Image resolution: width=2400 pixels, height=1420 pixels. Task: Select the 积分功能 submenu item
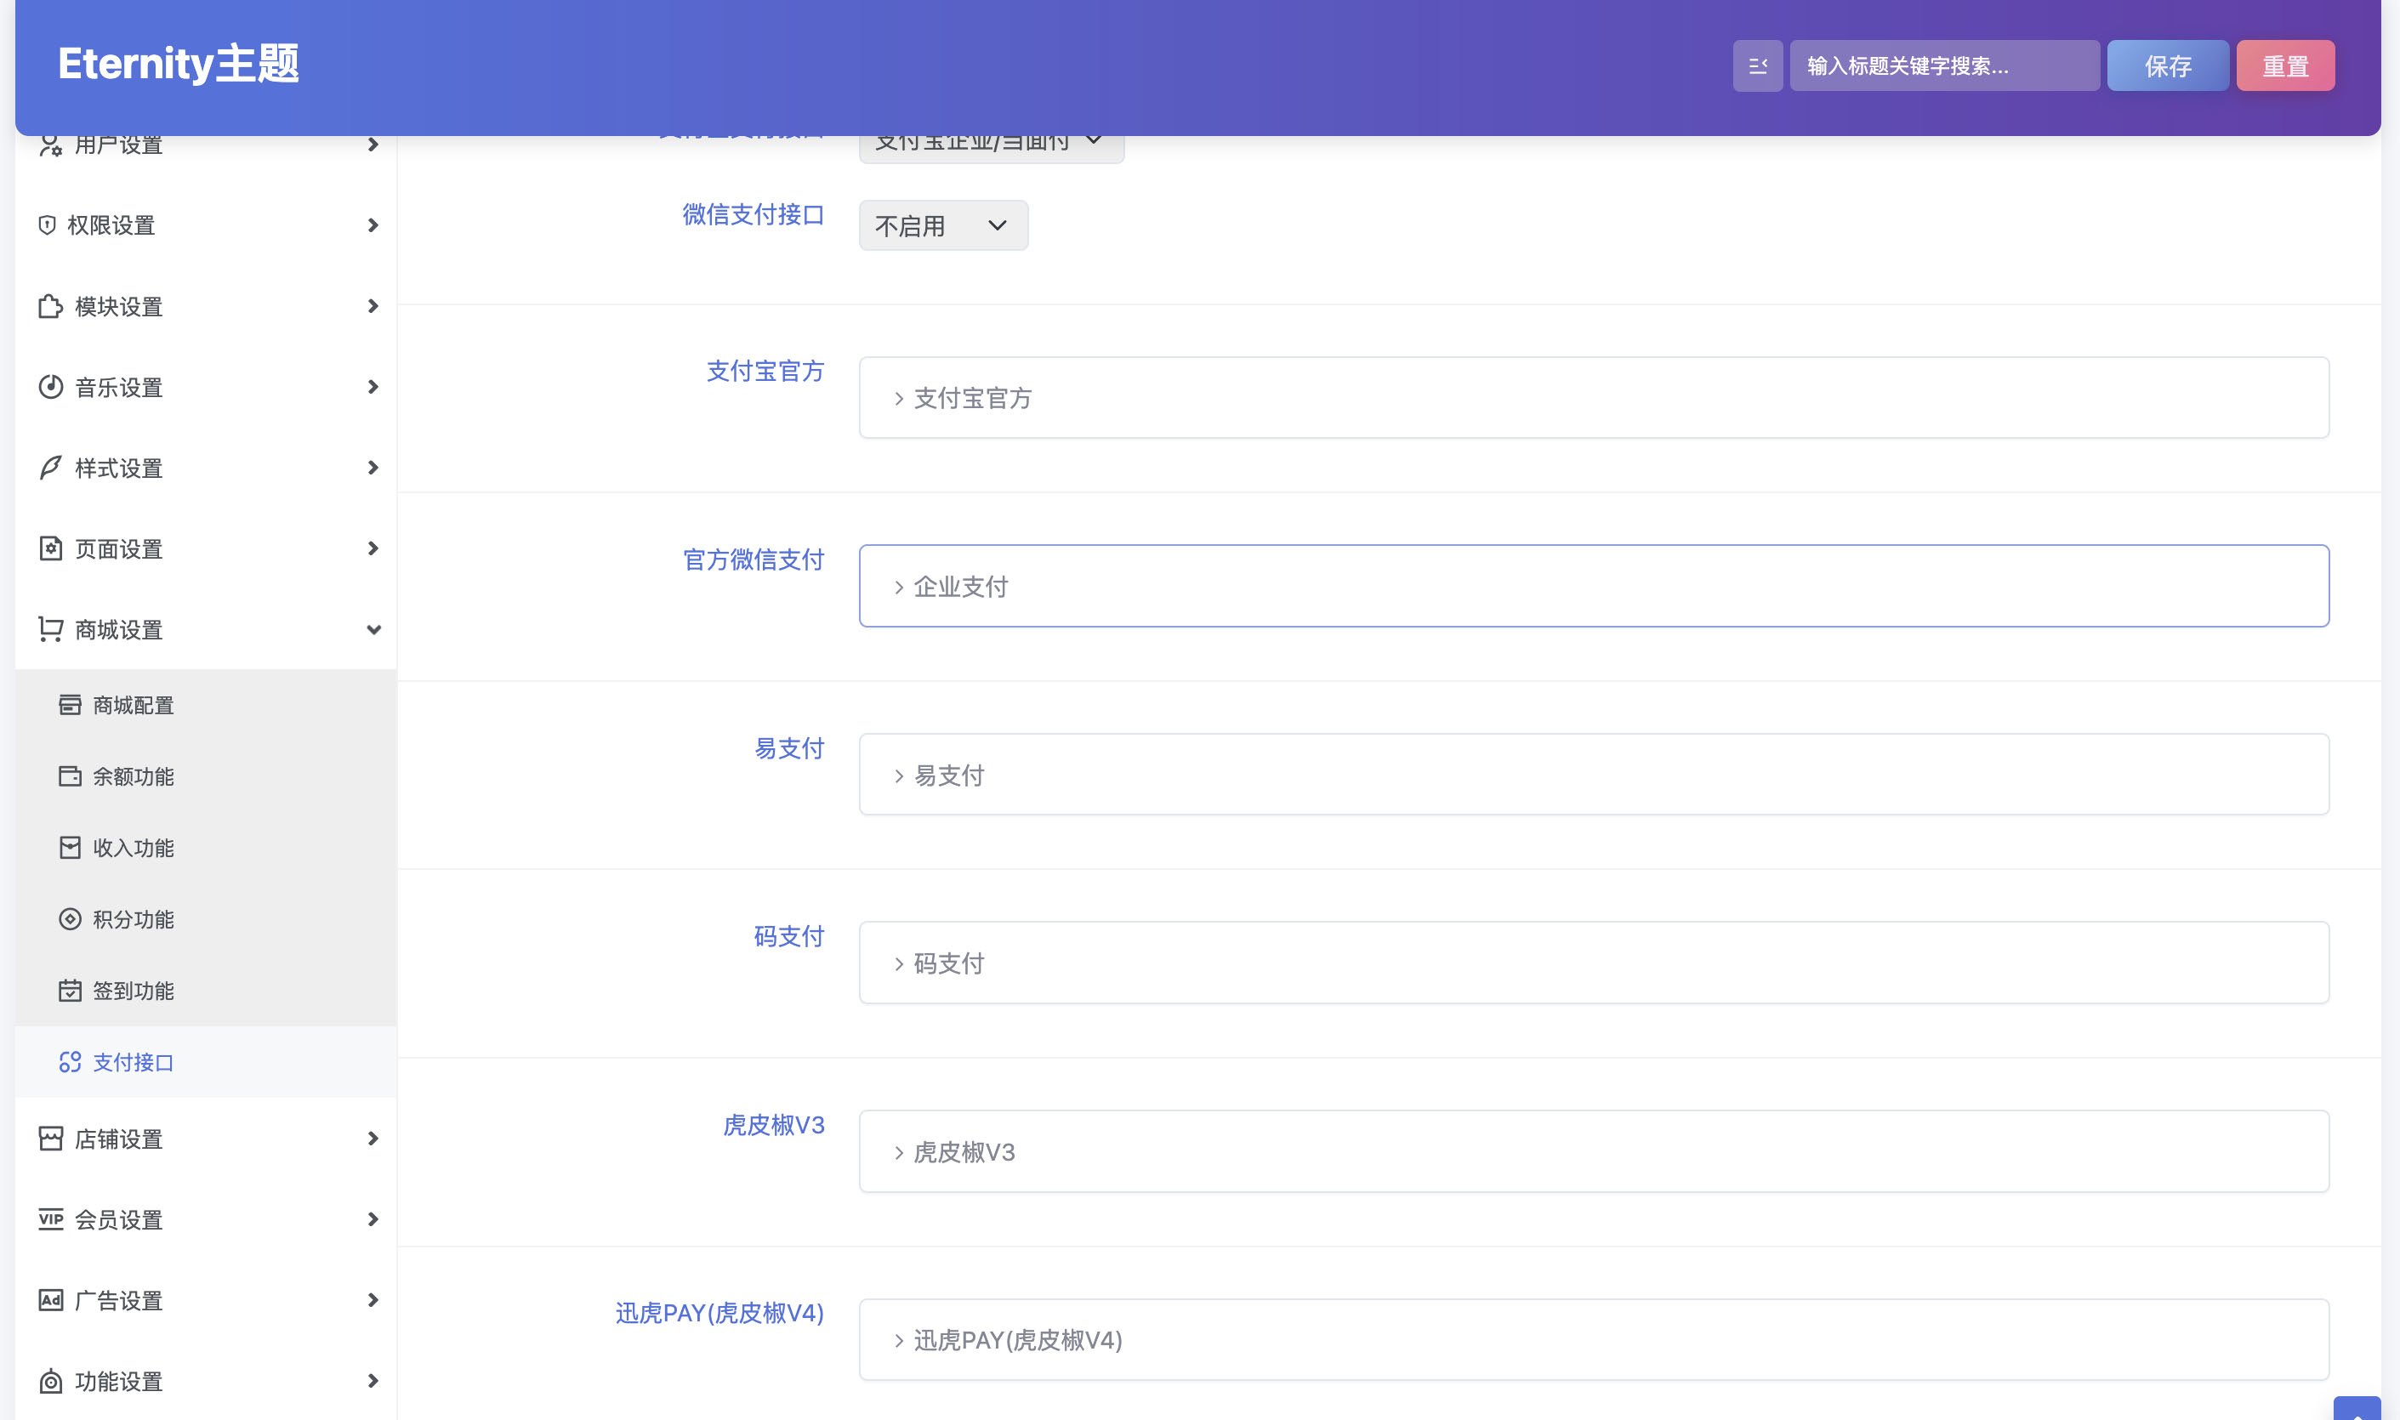[133, 919]
